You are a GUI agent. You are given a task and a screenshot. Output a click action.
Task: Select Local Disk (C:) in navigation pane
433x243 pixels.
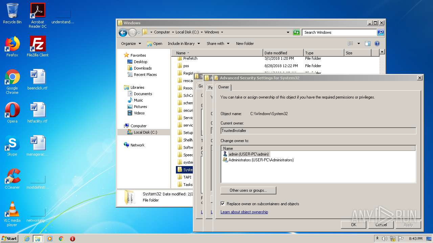[142, 132]
